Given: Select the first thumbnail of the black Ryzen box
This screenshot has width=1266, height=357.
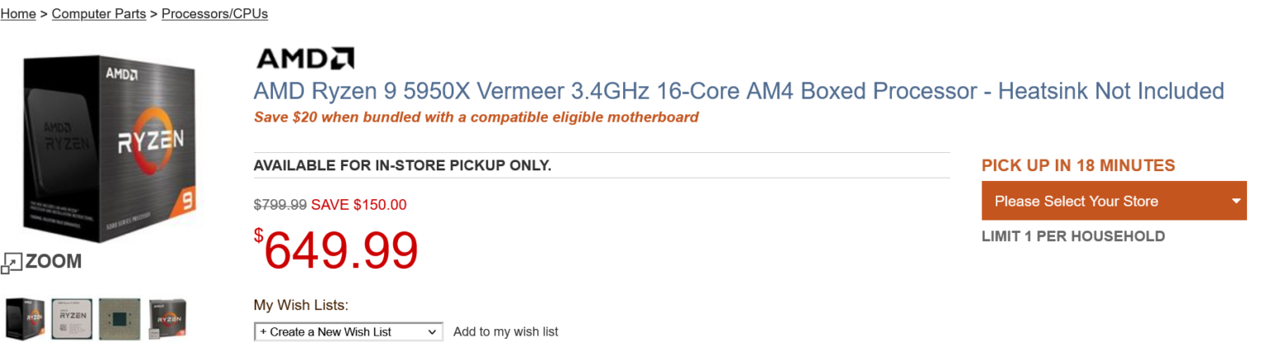Looking at the screenshot, I should [25, 319].
